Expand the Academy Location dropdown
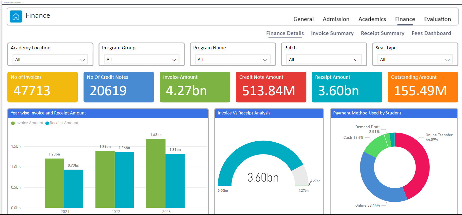This screenshot has width=462, height=215. (x=50, y=60)
